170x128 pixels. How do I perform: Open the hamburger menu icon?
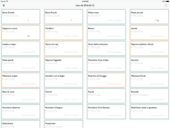(x=4, y=5)
